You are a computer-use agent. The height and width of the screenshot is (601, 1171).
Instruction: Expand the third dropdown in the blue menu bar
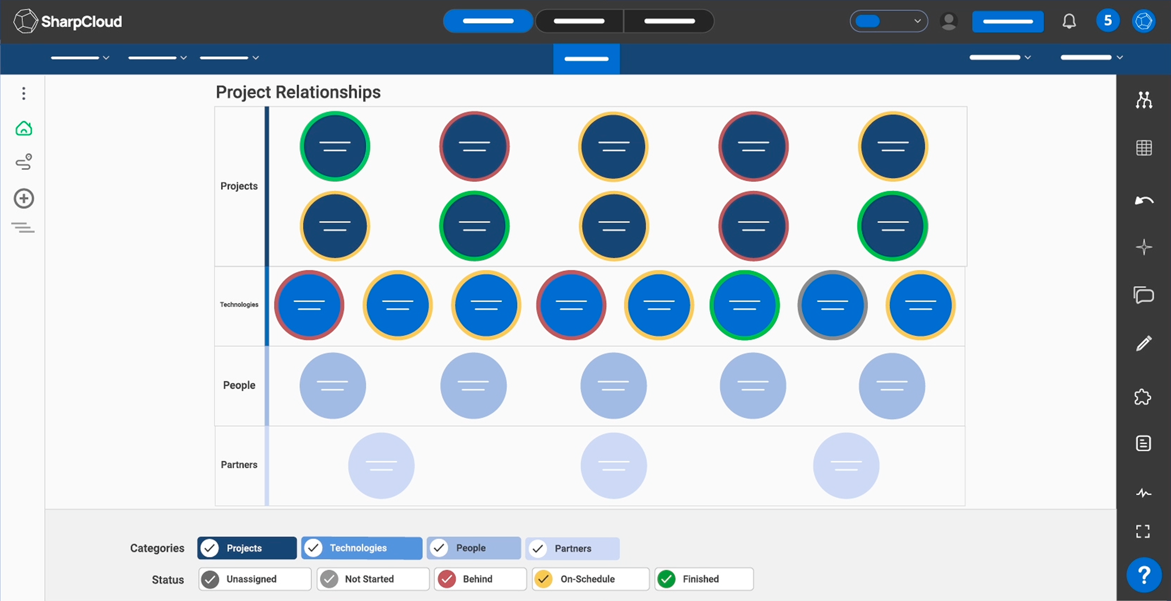click(x=229, y=58)
